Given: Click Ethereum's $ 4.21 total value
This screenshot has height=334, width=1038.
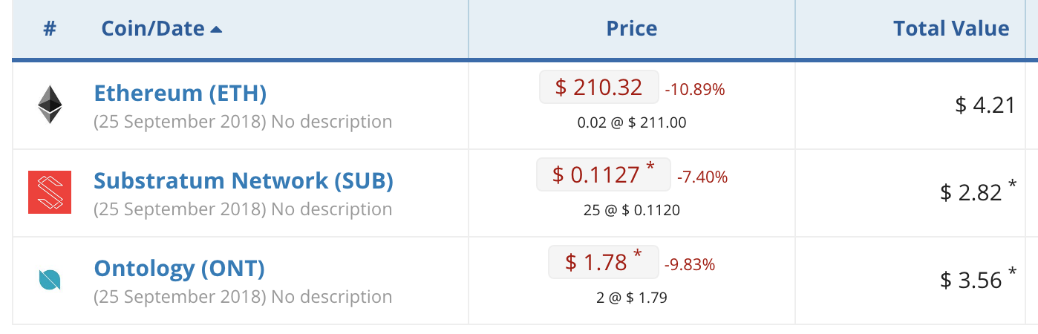Looking at the screenshot, I should [985, 105].
